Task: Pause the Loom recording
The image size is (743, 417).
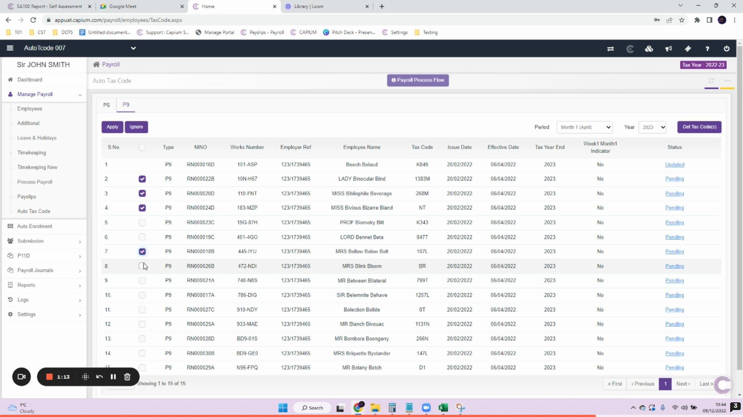Action: 113,377
